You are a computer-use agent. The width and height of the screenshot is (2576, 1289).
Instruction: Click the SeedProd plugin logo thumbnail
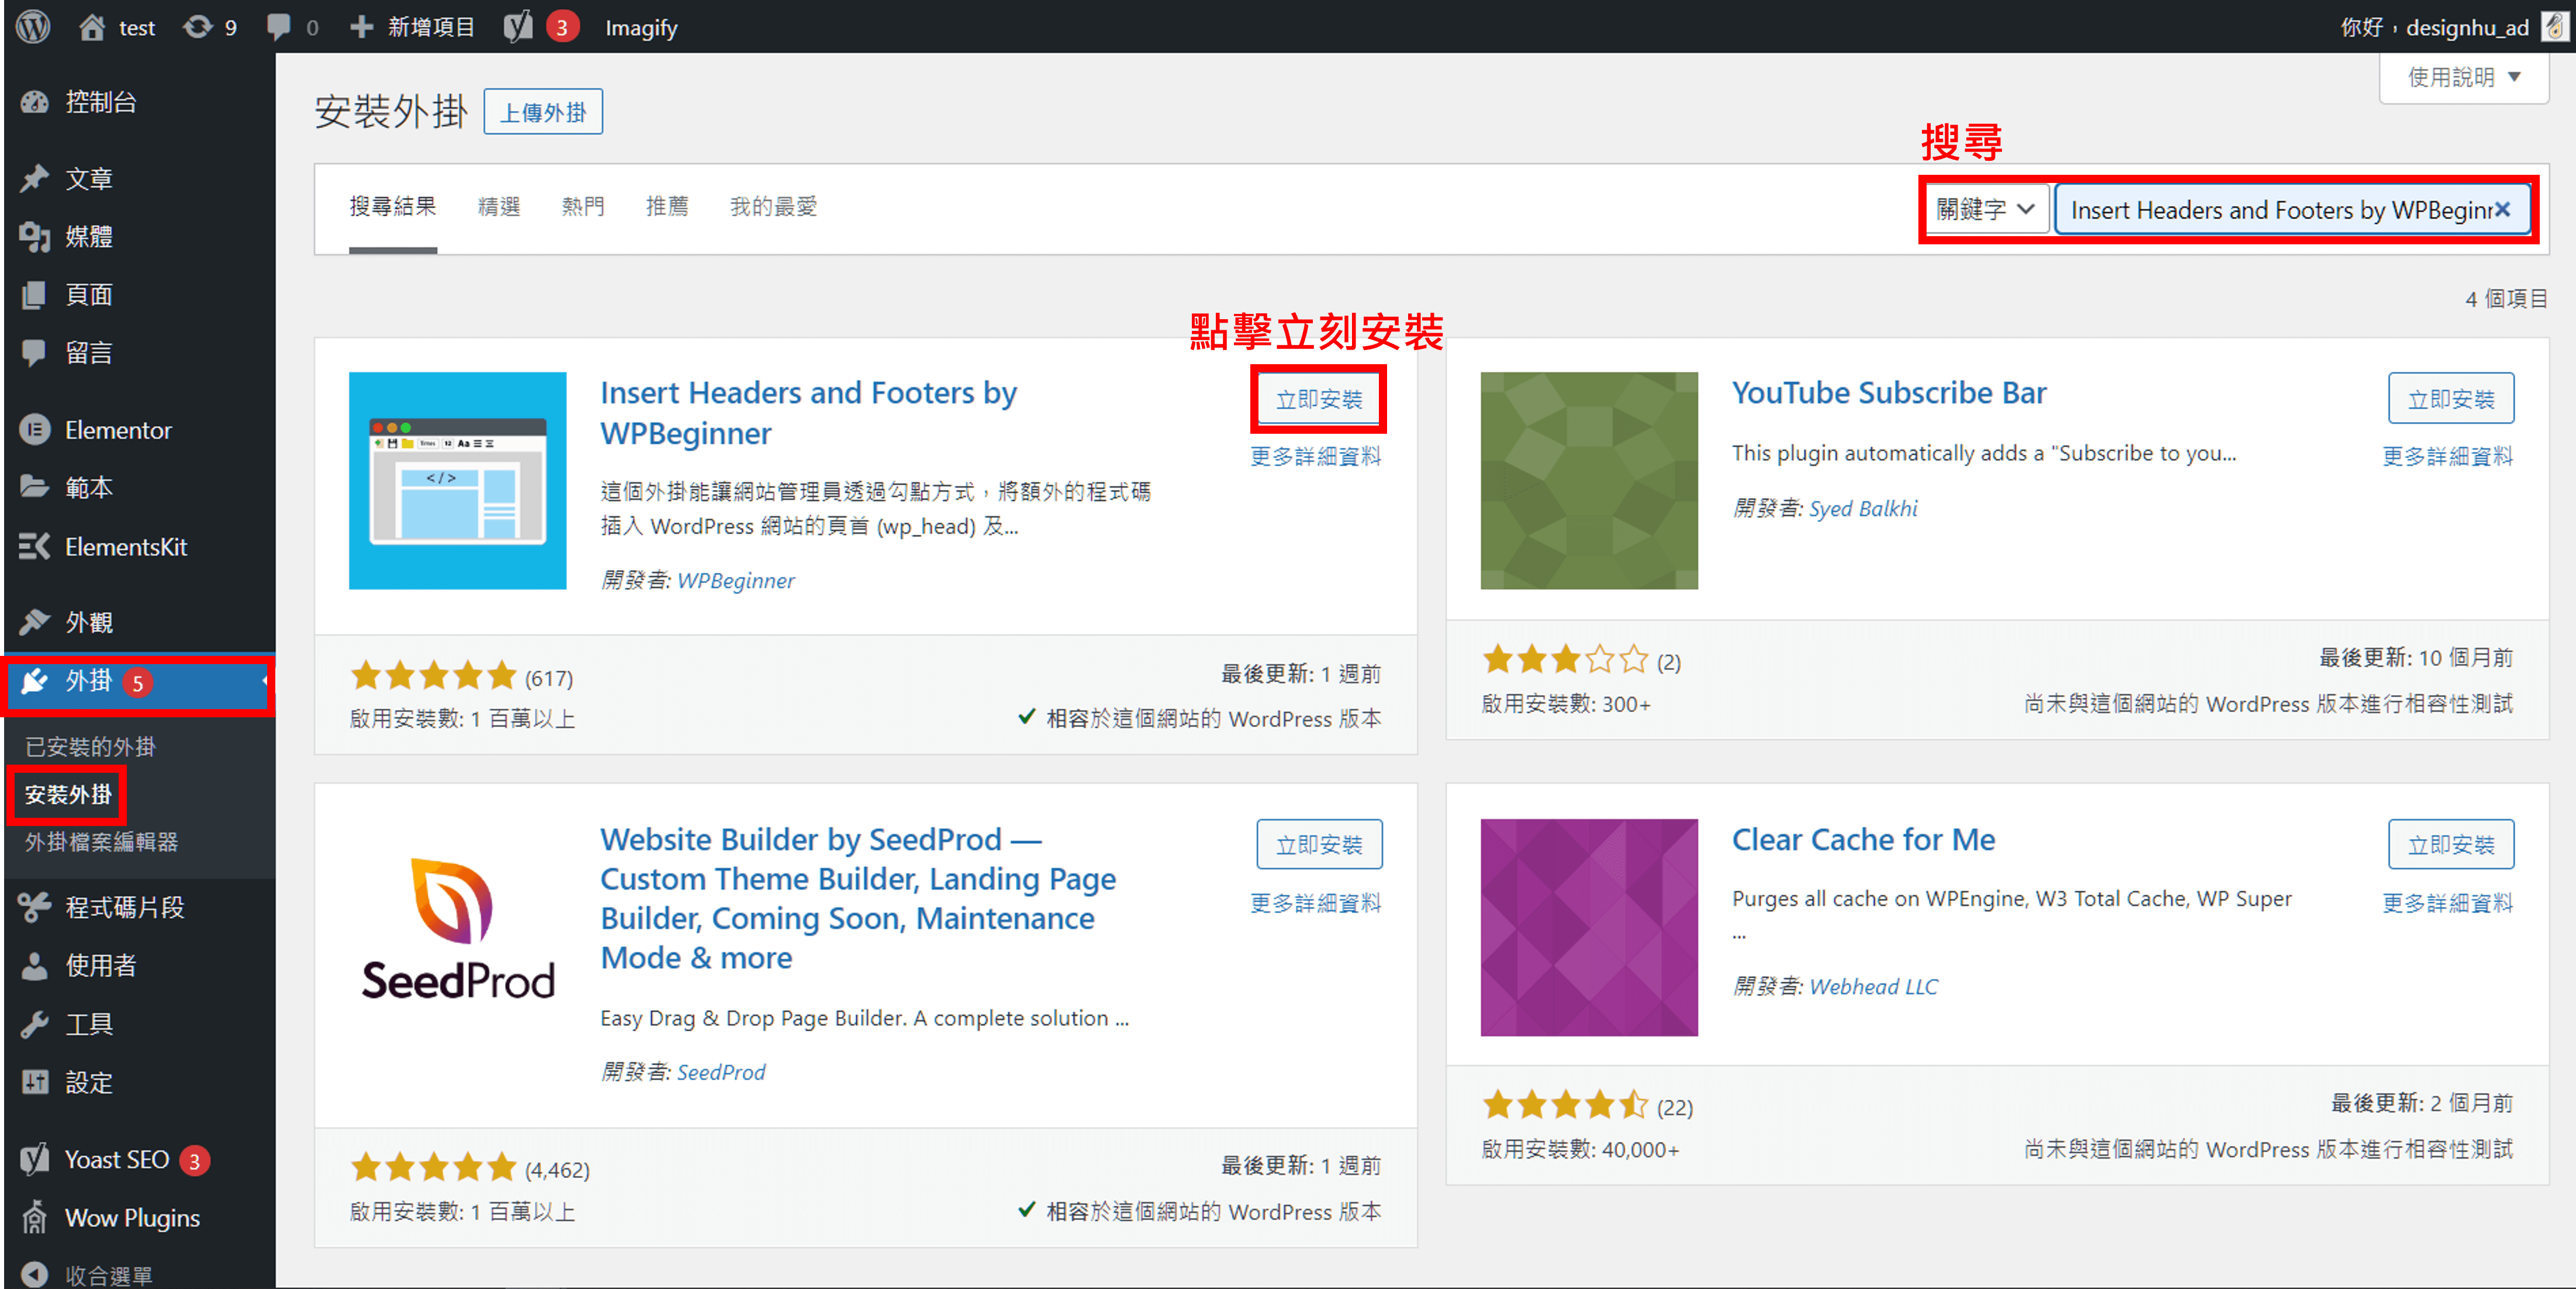point(457,927)
